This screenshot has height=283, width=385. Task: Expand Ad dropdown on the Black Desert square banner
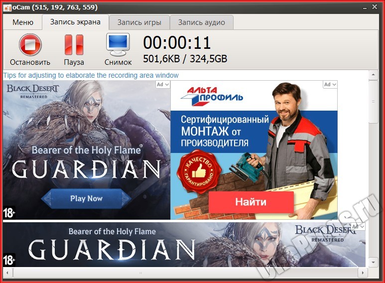tap(163, 85)
